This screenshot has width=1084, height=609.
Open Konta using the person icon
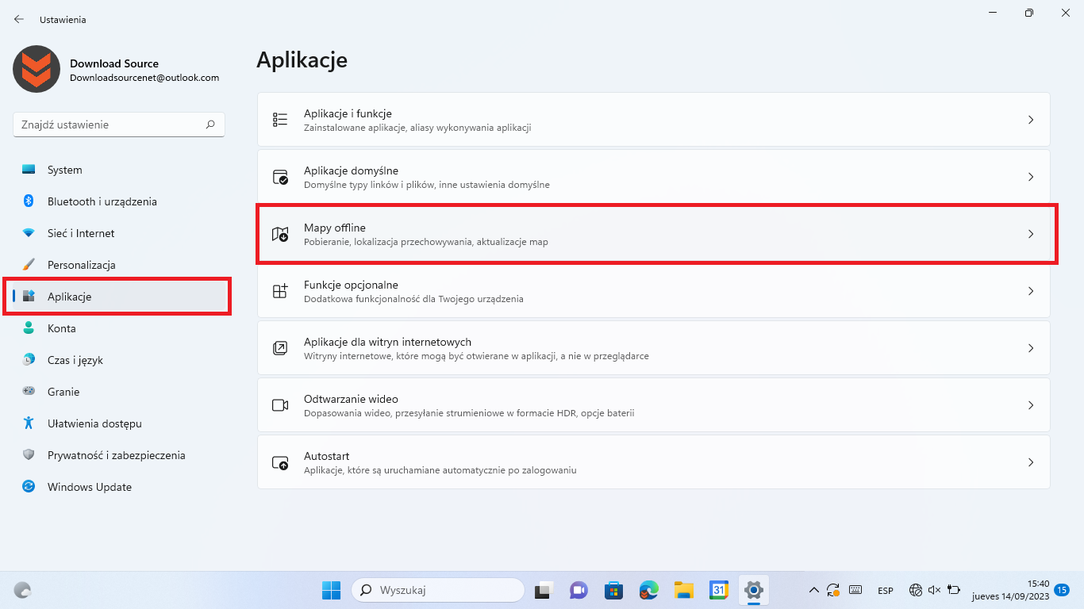(29, 328)
